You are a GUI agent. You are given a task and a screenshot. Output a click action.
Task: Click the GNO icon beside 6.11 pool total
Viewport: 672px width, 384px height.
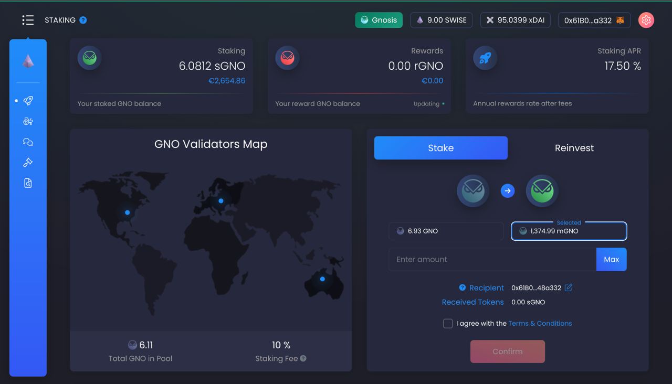[x=132, y=345]
